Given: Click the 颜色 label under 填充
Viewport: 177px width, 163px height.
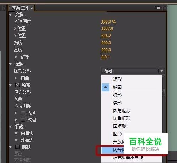Looking at the screenshot, I should click(18, 99).
